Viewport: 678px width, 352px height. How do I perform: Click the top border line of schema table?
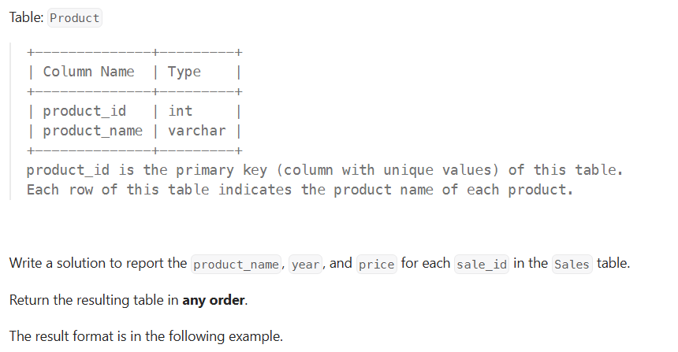point(132,52)
